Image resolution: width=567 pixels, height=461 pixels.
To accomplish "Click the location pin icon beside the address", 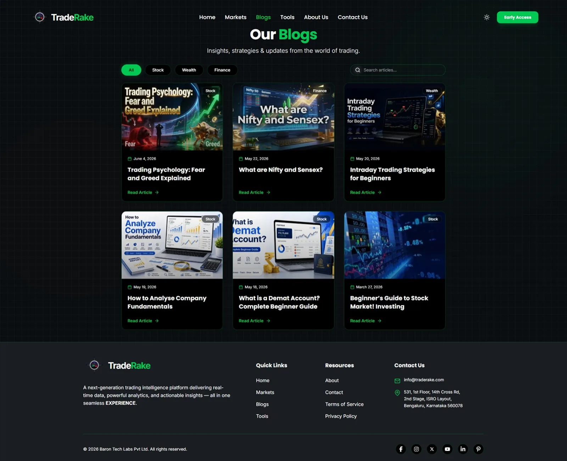I will click(x=397, y=393).
